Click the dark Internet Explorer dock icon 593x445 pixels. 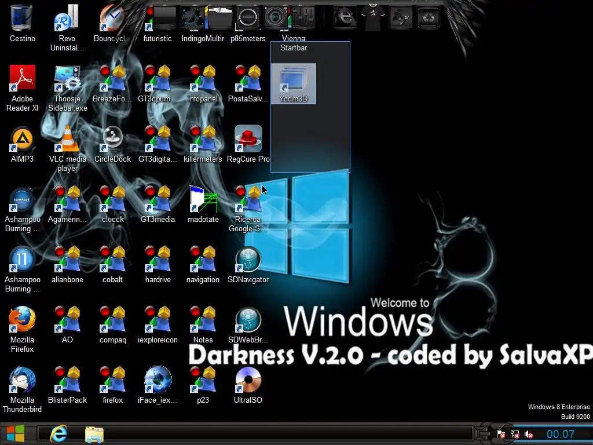pyautogui.click(x=345, y=17)
